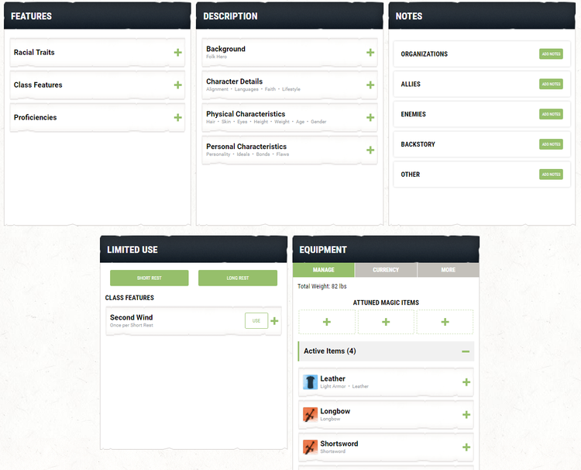Click CLASS FEATURES heading in Limited Use

[129, 298]
